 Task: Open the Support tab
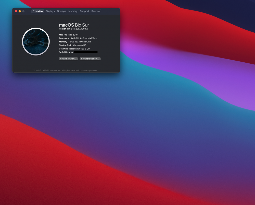[x=84, y=11]
